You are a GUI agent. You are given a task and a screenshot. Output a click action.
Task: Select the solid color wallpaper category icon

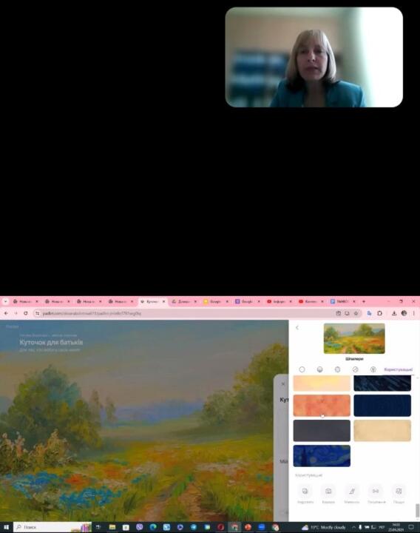click(302, 369)
